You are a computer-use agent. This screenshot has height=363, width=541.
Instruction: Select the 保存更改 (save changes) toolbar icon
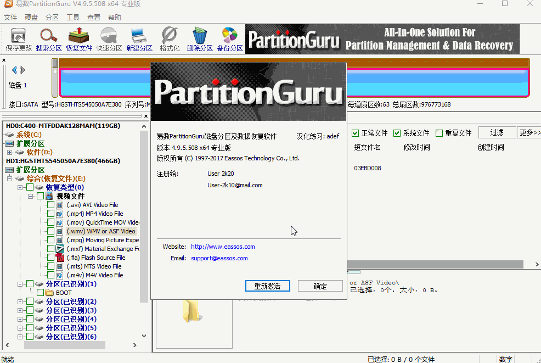coord(18,37)
